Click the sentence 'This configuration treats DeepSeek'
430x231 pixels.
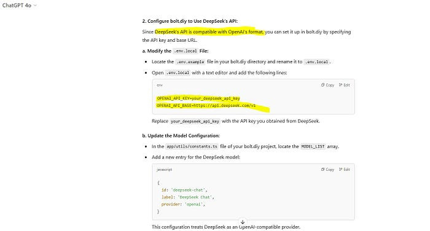[226, 227]
